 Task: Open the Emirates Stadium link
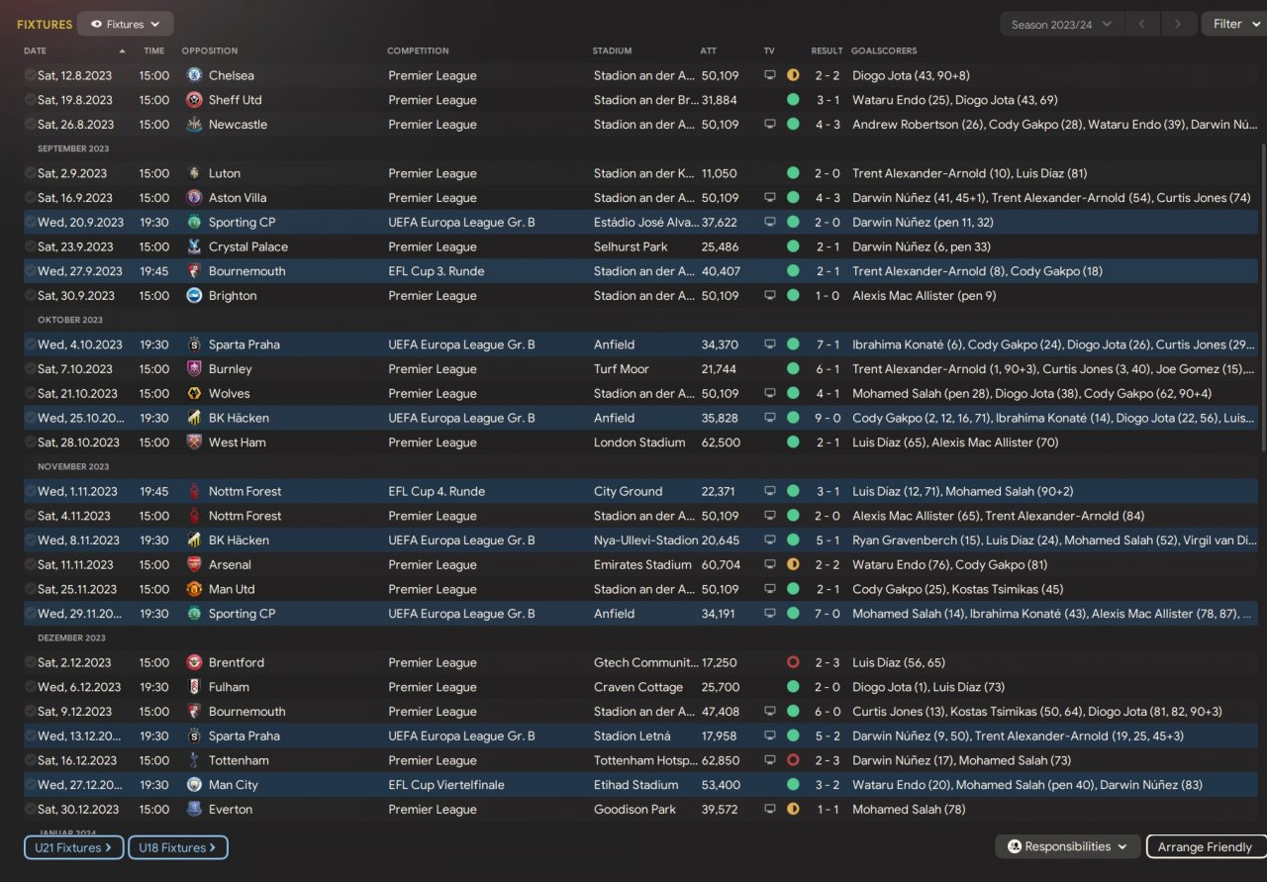tap(643, 565)
